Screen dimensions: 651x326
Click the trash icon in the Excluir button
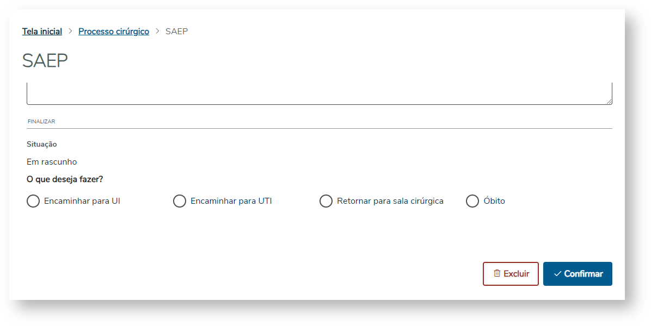click(496, 273)
